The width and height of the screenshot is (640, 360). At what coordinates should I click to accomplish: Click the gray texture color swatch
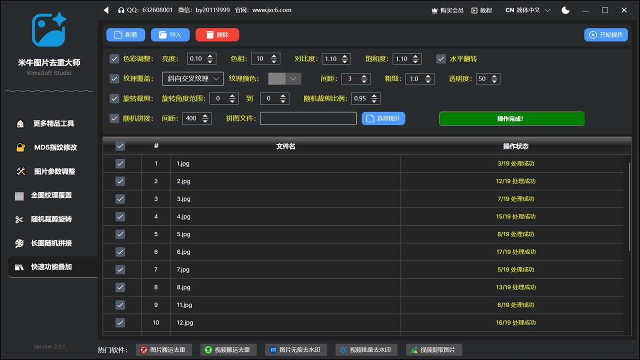(277, 78)
